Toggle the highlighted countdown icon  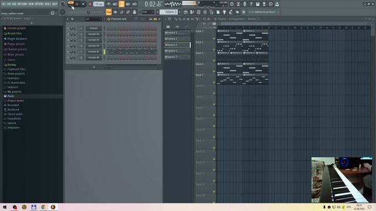122,4
